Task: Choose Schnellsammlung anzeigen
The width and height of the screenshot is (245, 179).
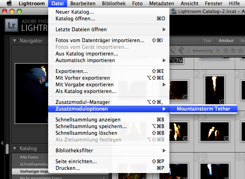Action: point(109,120)
